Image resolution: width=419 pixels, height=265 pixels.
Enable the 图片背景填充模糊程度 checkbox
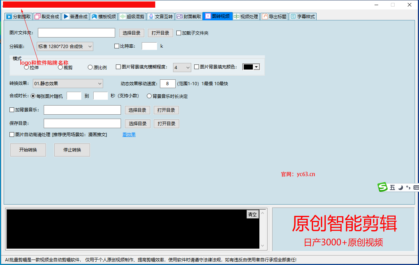click(x=118, y=67)
